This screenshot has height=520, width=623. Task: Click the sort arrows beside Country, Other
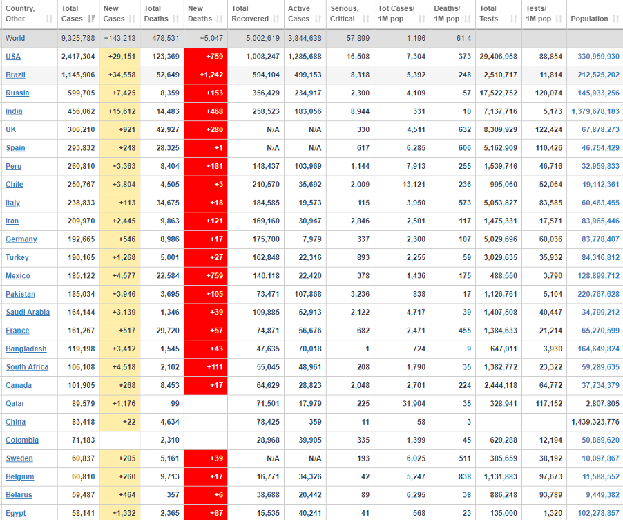49,19
